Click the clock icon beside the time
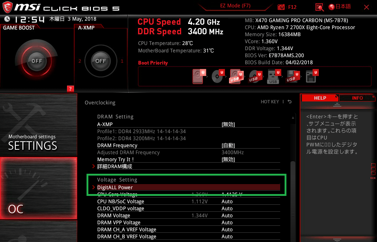This screenshot has height=242, width=377. [7, 19]
